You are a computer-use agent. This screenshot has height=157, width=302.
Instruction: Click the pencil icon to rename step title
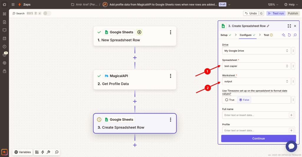pyautogui.click(x=268, y=26)
